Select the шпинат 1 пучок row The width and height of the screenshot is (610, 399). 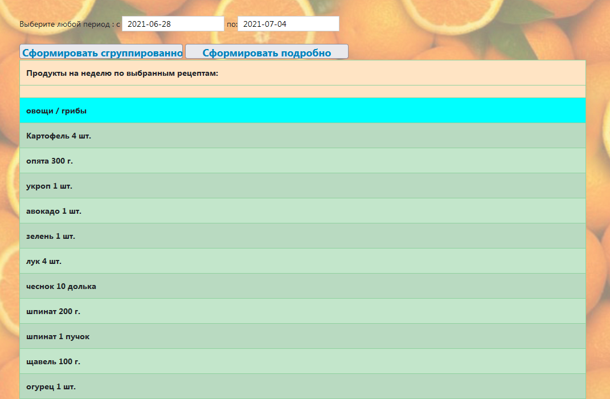click(x=302, y=336)
